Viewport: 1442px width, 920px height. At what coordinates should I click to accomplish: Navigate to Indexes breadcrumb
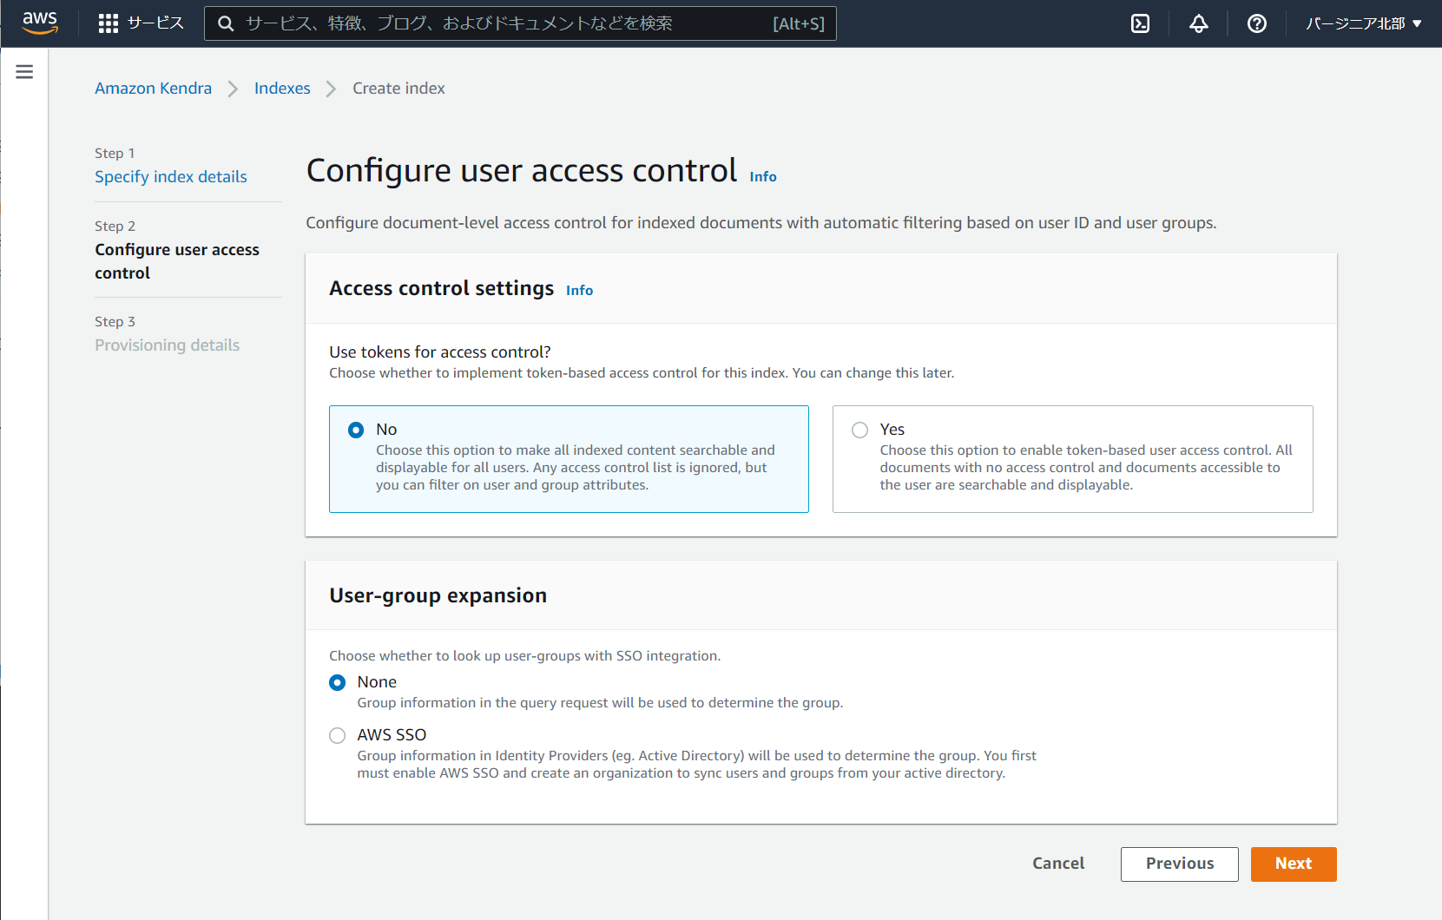coord(282,88)
